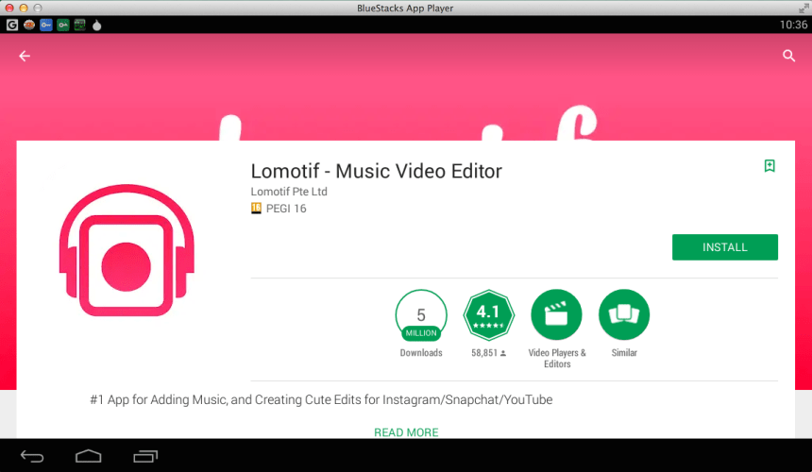The width and height of the screenshot is (812, 472).
Task: Click the droplet icon in status bar
Action: coord(97,25)
